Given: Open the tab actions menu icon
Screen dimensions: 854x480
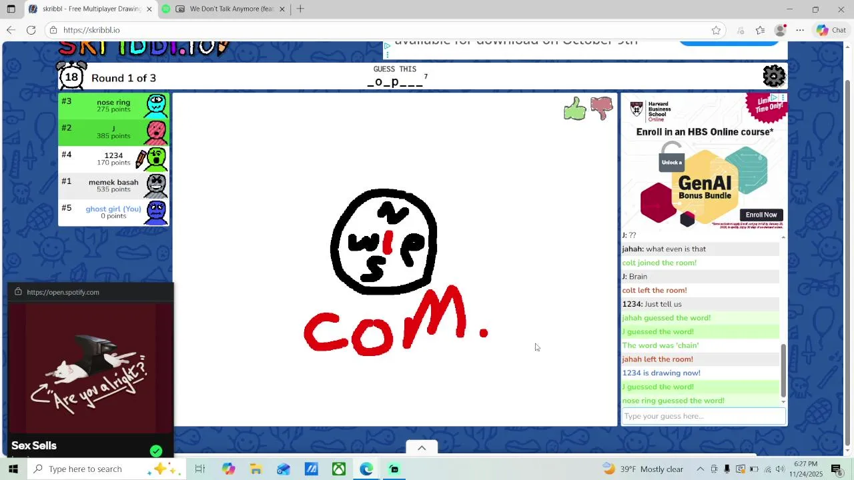Looking at the screenshot, I should 11,9.
